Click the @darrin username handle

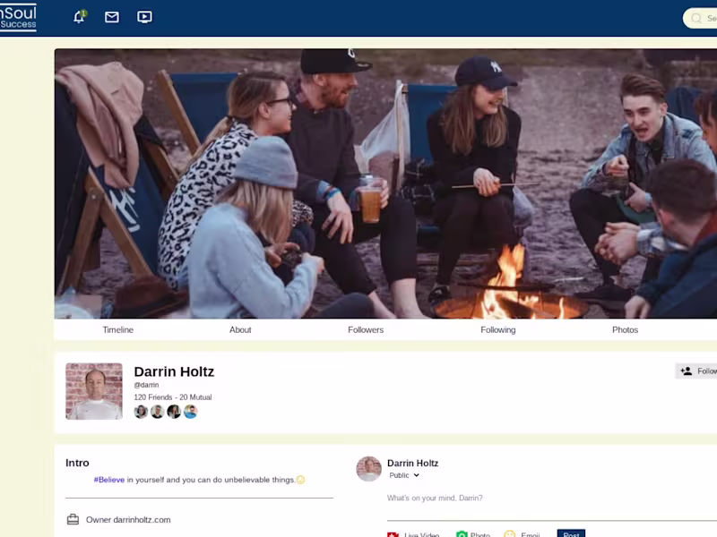click(146, 385)
